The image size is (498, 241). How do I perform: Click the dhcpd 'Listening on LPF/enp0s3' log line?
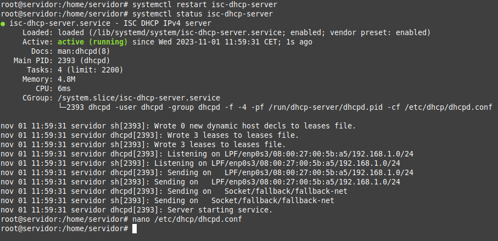pyautogui.click(x=207, y=154)
